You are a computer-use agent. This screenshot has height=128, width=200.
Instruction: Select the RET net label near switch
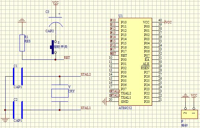[67, 58]
